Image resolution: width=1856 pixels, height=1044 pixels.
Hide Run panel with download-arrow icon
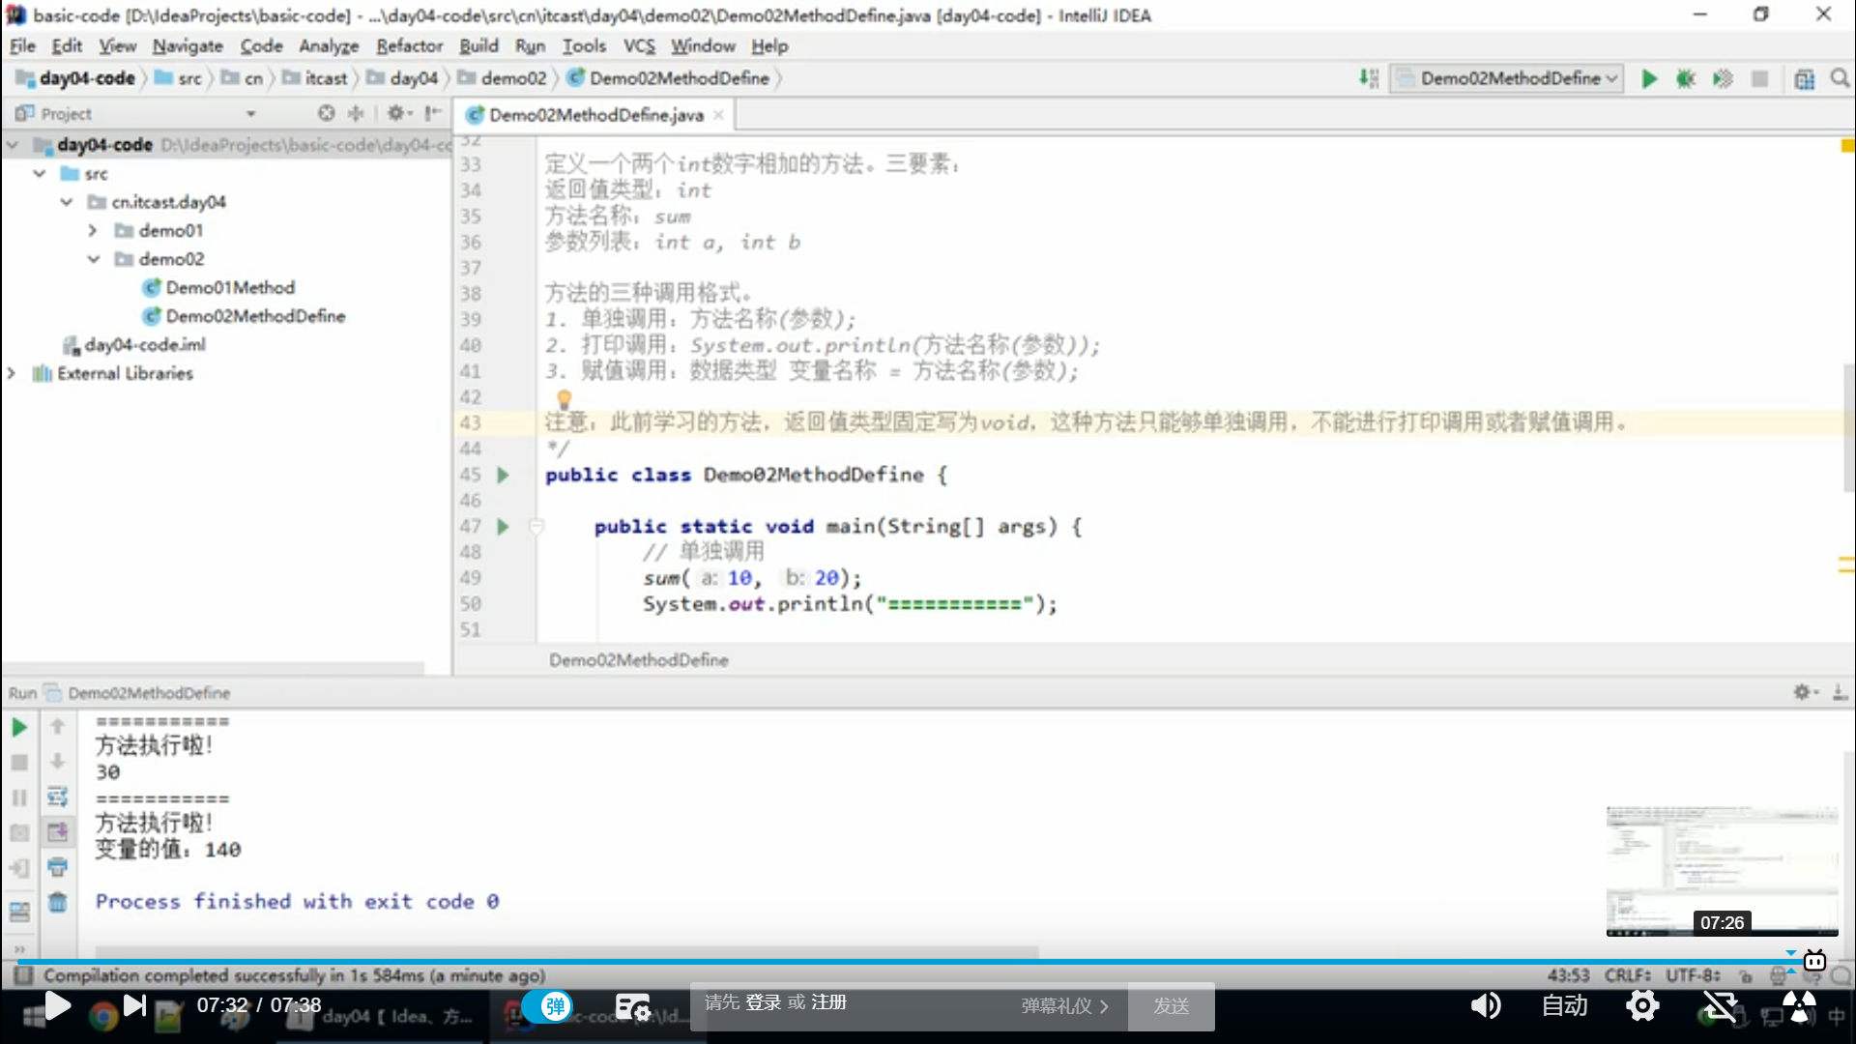coord(1840,692)
